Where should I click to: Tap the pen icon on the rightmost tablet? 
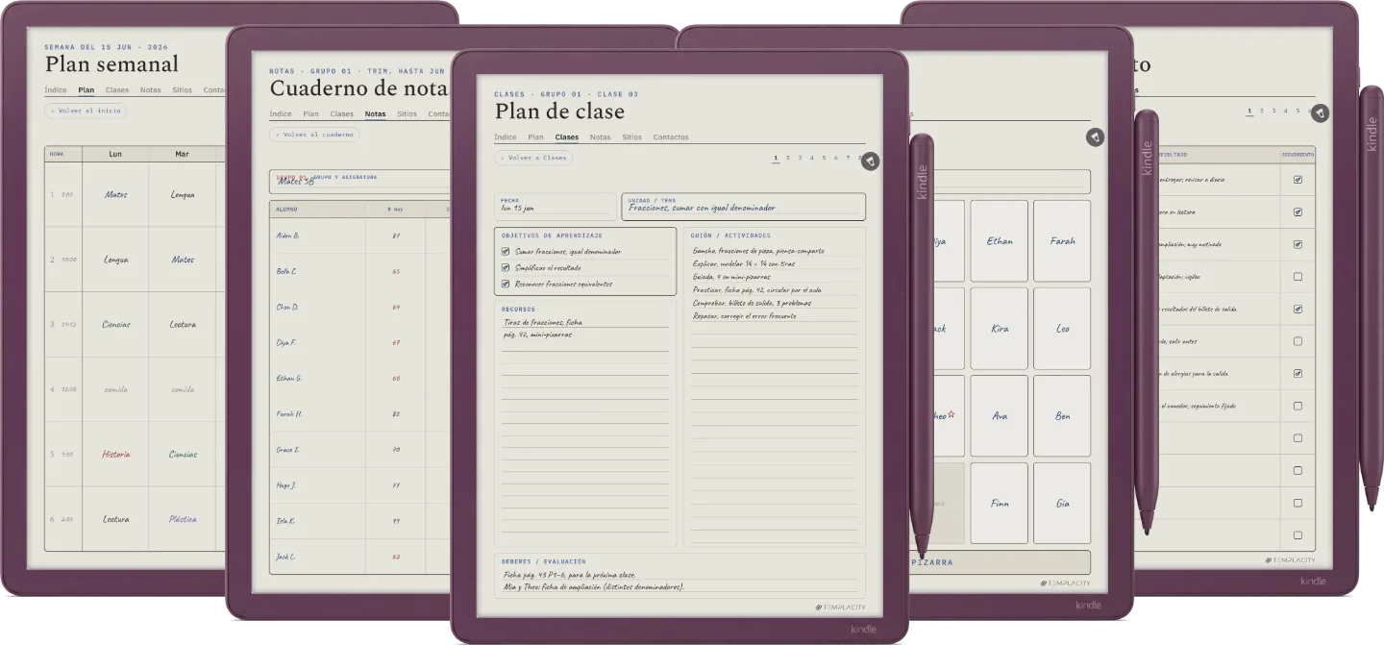point(1320,113)
